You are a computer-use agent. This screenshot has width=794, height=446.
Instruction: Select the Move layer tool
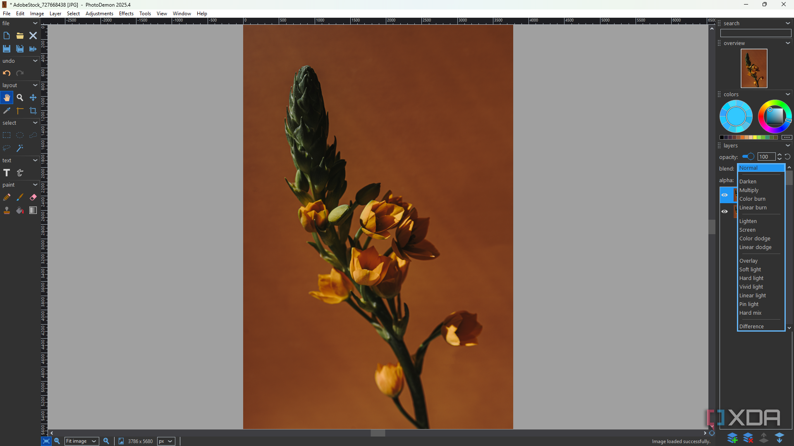pyautogui.click(x=33, y=98)
